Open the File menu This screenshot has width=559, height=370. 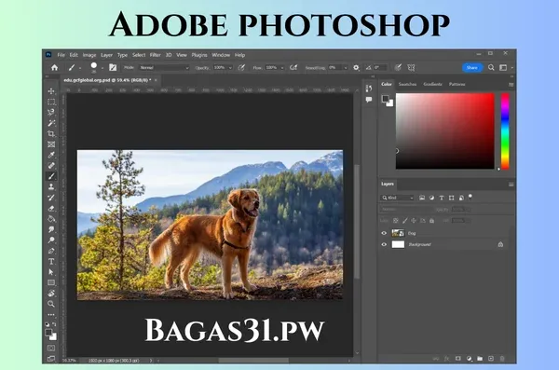61,55
